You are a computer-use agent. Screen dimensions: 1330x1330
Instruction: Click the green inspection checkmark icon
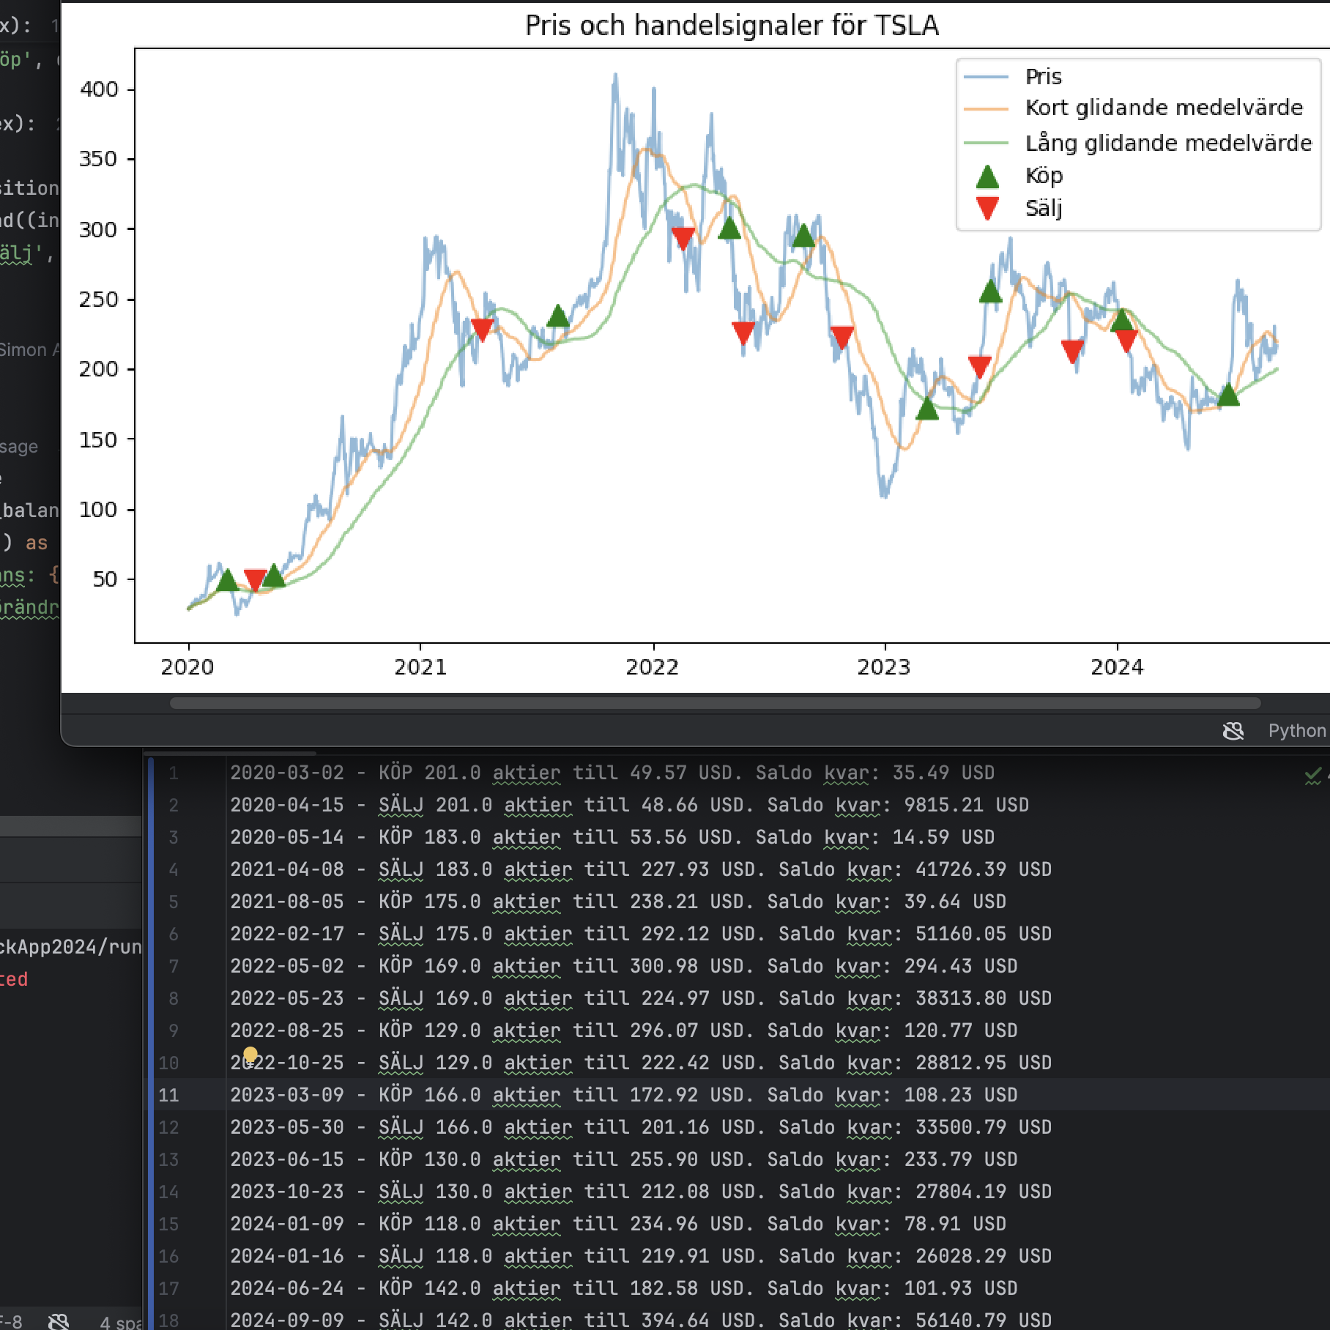[x=1313, y=774]
